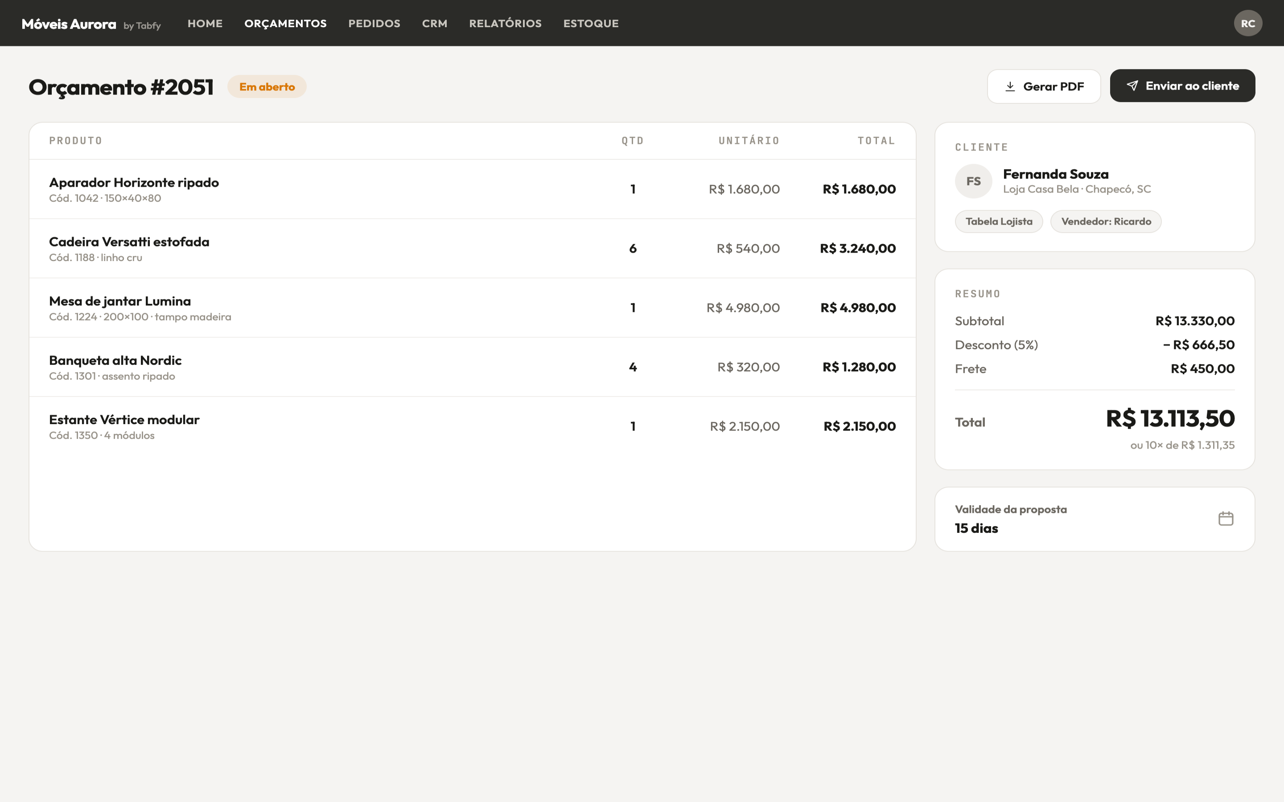This screenshot has height=802, width=1284.
Task: Click the Cód. 1224 · 200×100 description
Action: [140, 317]
